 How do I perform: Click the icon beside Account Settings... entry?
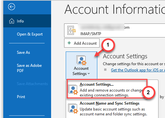73,90
